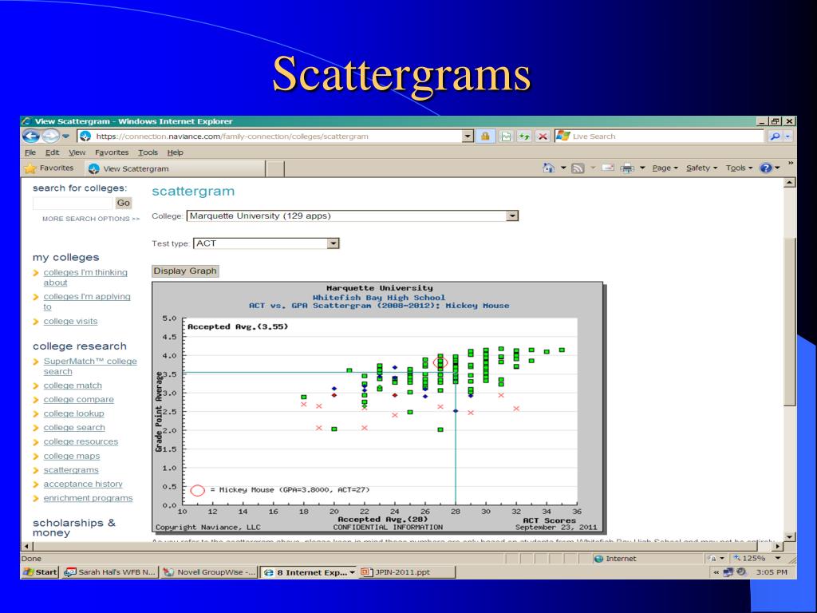Open the Tools command bar menu

coord(739,168)
